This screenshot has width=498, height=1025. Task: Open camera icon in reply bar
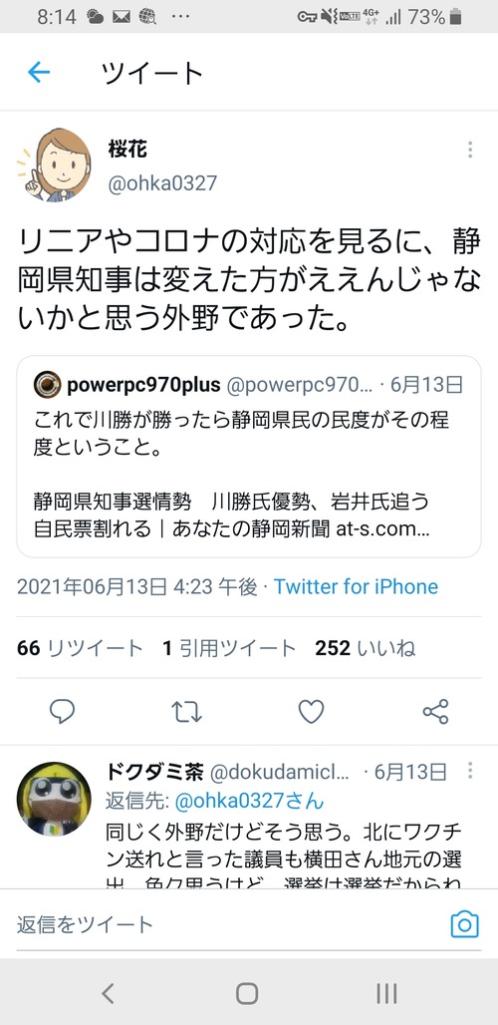pos(465,924)
